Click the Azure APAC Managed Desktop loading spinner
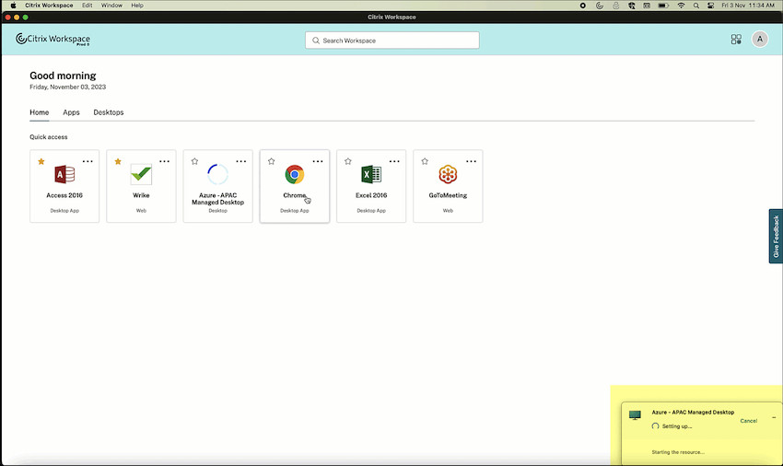 pyautogui.click(x=217, y=174)
